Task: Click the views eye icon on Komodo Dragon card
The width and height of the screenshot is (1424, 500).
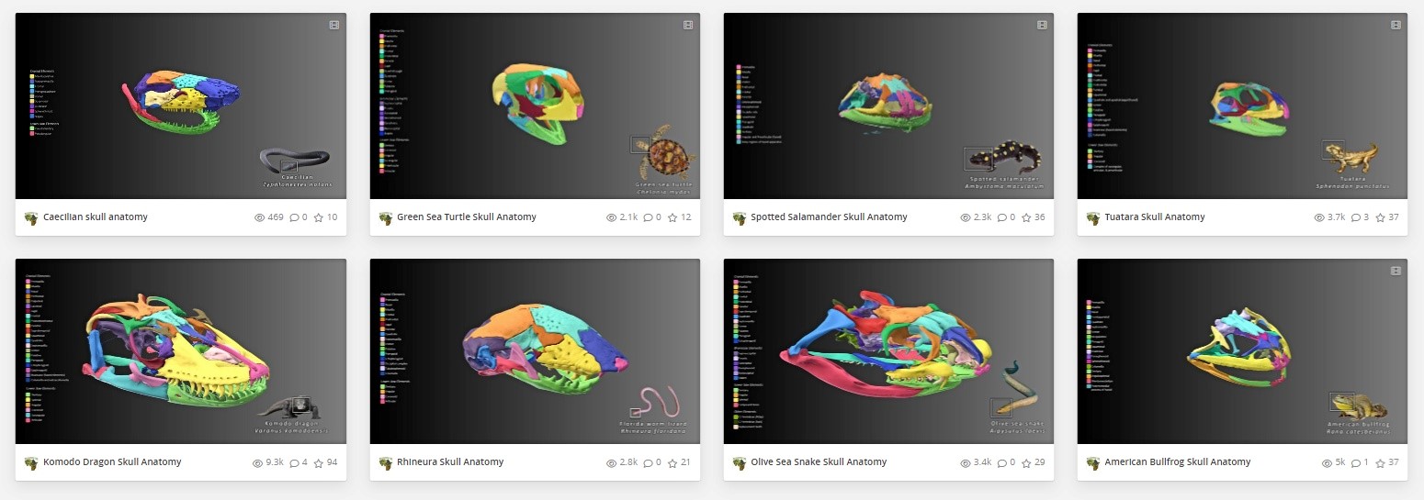Action: 257,462
